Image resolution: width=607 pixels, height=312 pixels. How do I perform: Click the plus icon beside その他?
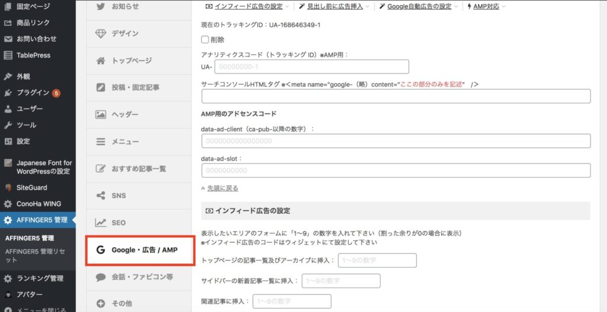[101, 304]
